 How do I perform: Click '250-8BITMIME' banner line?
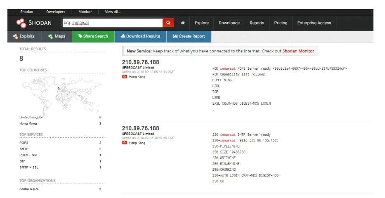[x=224, y=158]
